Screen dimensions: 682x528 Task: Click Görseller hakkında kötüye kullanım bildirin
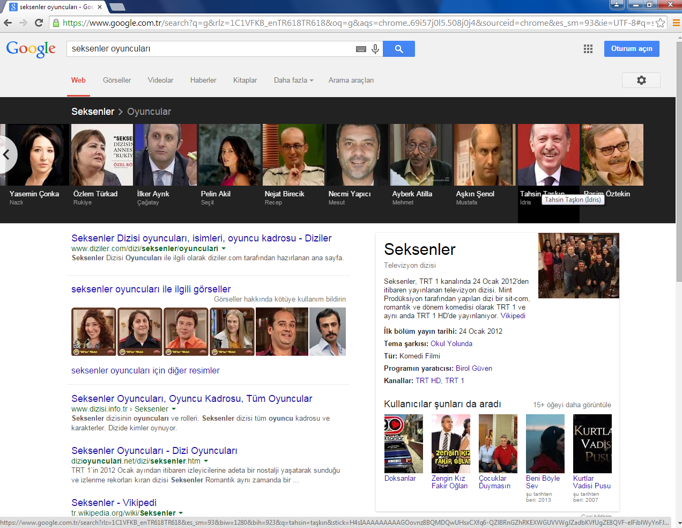tap(280, 299)
